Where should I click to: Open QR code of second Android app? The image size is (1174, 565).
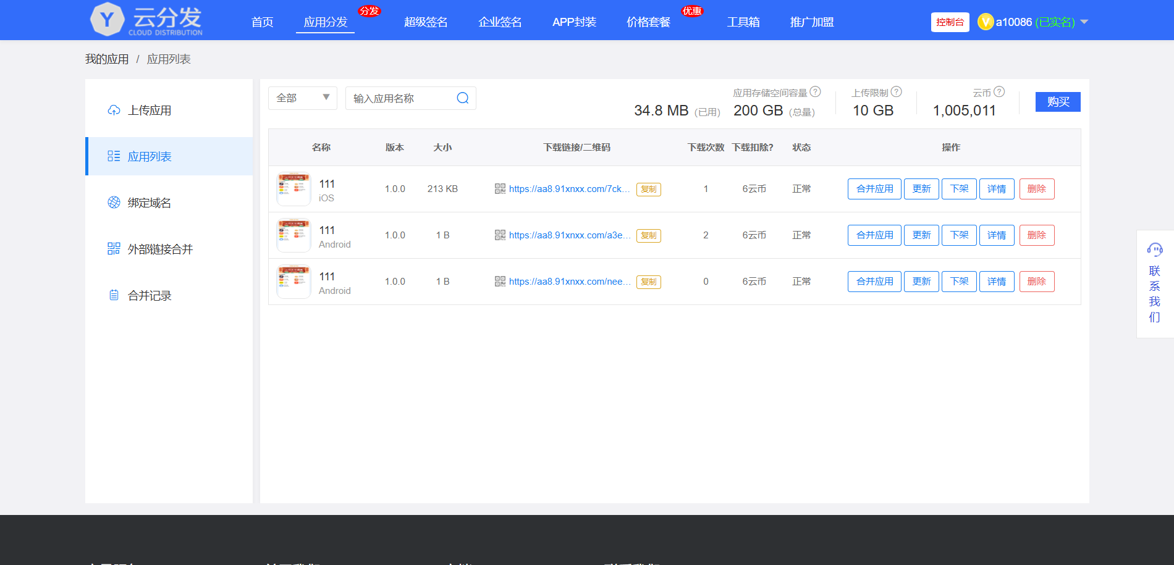click(x=500, y=282)
